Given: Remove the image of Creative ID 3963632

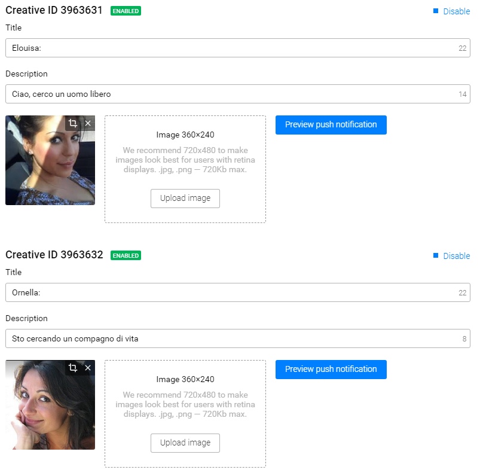Looking at the screenshot, I should pyautogui.click(x=88, y=368).
